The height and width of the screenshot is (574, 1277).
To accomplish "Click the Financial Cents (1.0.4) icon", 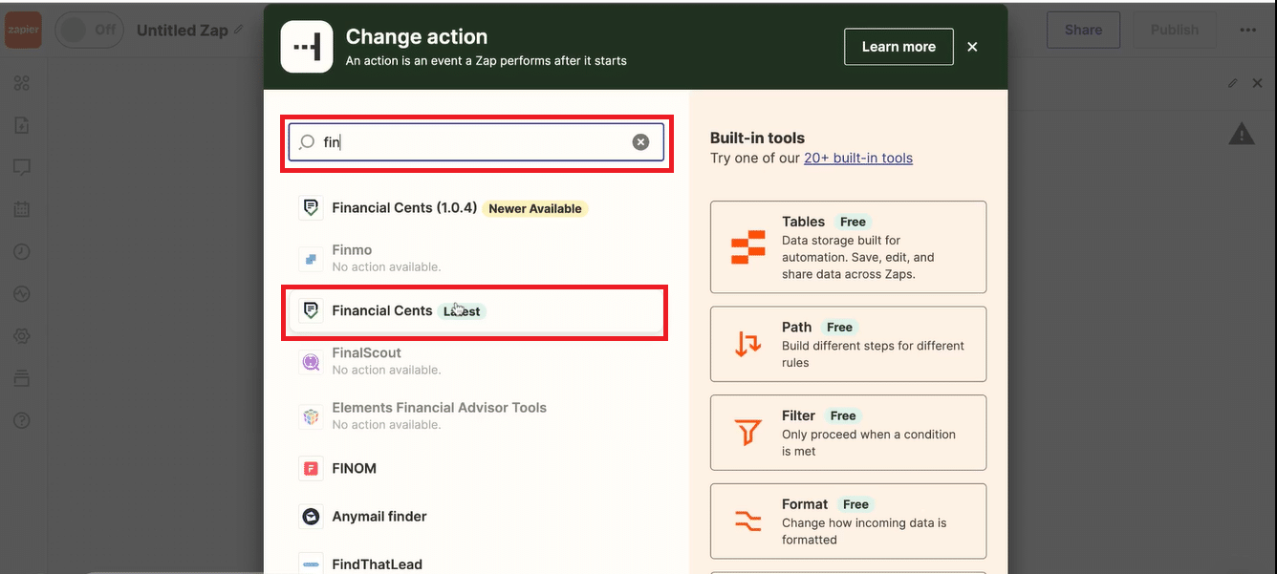I will click(310, 207).
